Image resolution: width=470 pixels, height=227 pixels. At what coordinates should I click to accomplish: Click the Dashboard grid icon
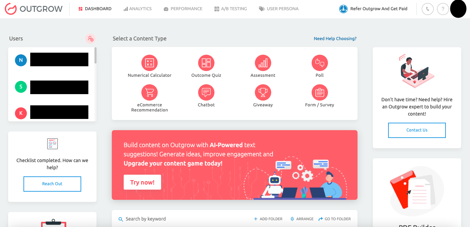[x=81, y=9]
